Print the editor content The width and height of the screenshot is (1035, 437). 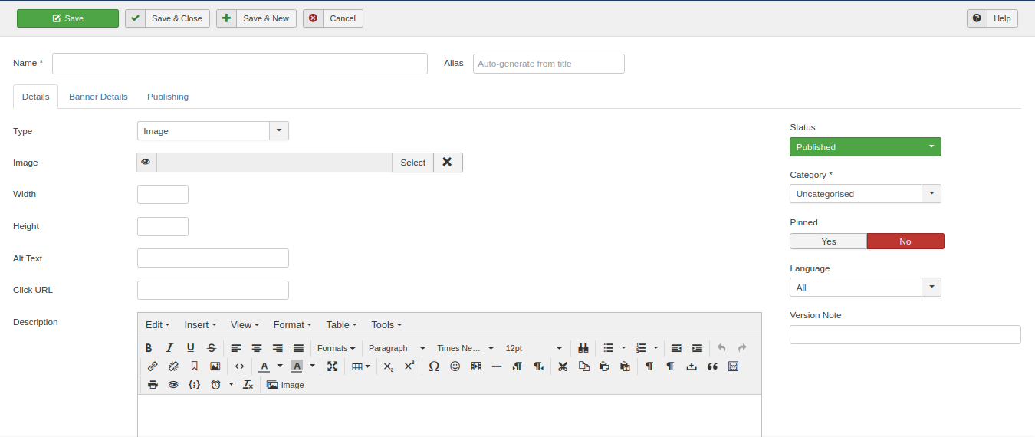pos(153,385)
